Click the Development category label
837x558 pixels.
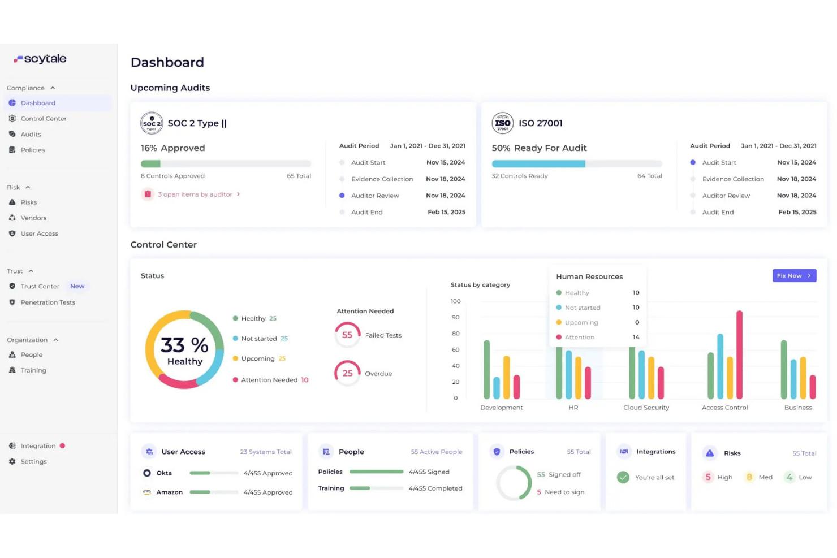pos(501,408)
